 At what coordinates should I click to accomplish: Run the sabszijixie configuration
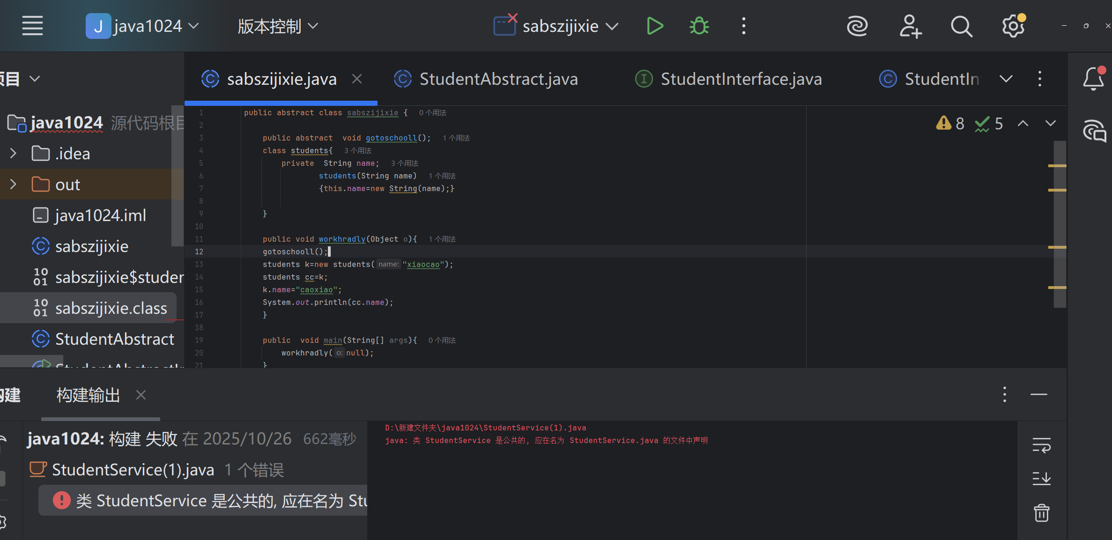click(654, 26)
